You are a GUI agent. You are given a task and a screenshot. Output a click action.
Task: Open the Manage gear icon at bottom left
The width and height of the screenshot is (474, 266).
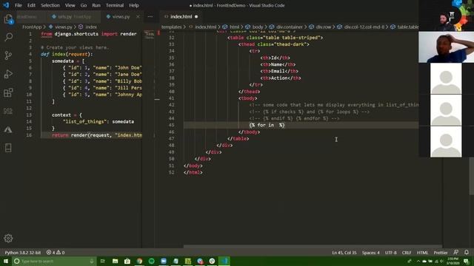pos(8,238)
